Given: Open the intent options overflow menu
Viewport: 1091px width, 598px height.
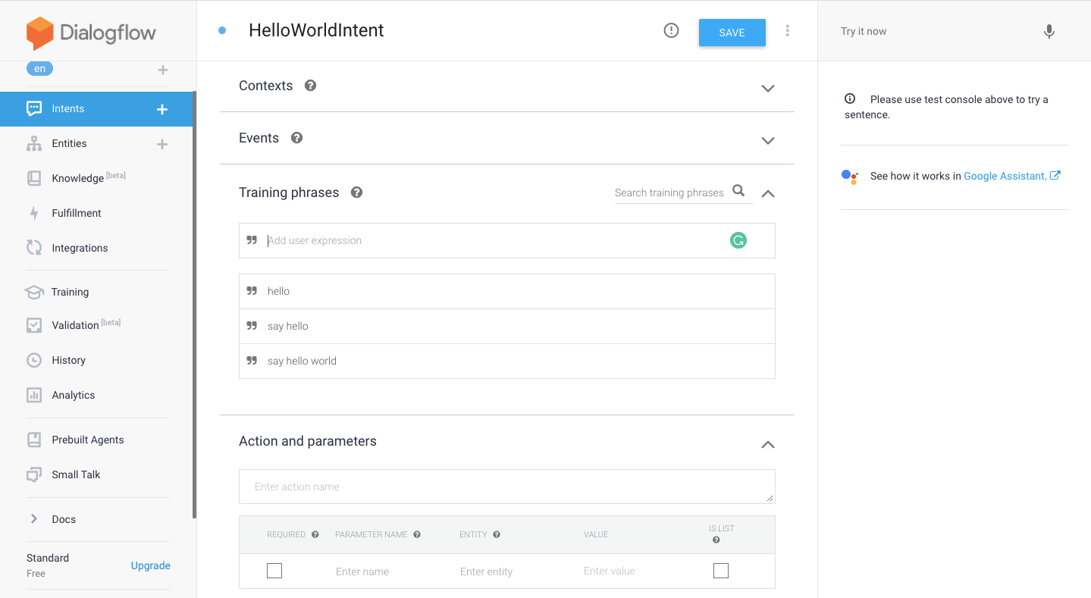Looking at the screenshot, I should [787, 30].
